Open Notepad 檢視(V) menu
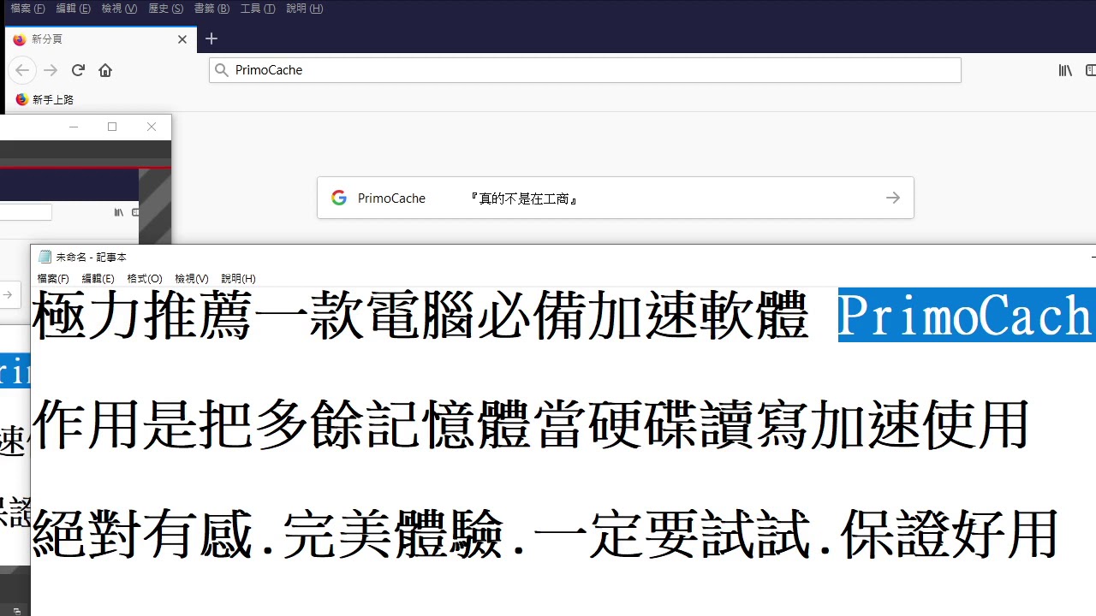This screenshot has width=1096, height=616. click(x=191, y=279)
